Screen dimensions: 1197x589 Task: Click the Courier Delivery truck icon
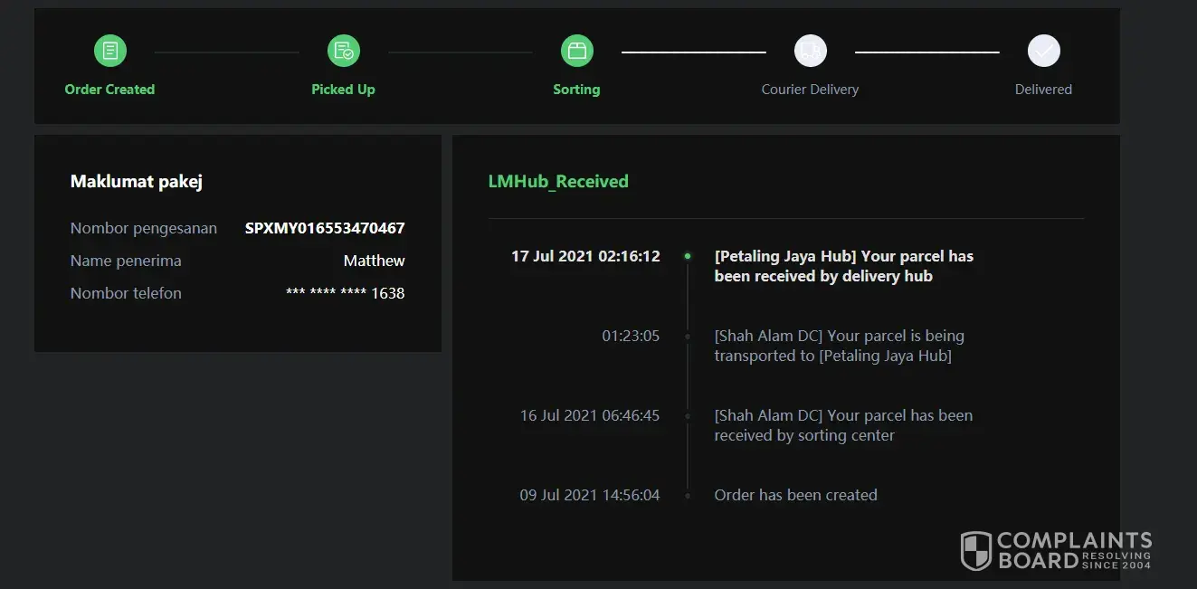pos(811,51)
